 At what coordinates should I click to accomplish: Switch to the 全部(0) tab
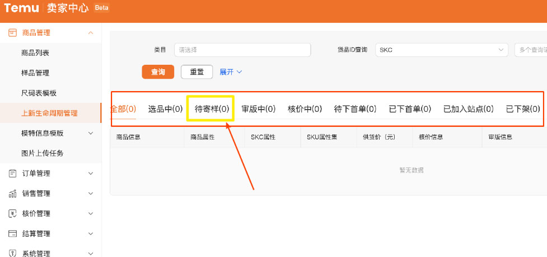[123, 109]
